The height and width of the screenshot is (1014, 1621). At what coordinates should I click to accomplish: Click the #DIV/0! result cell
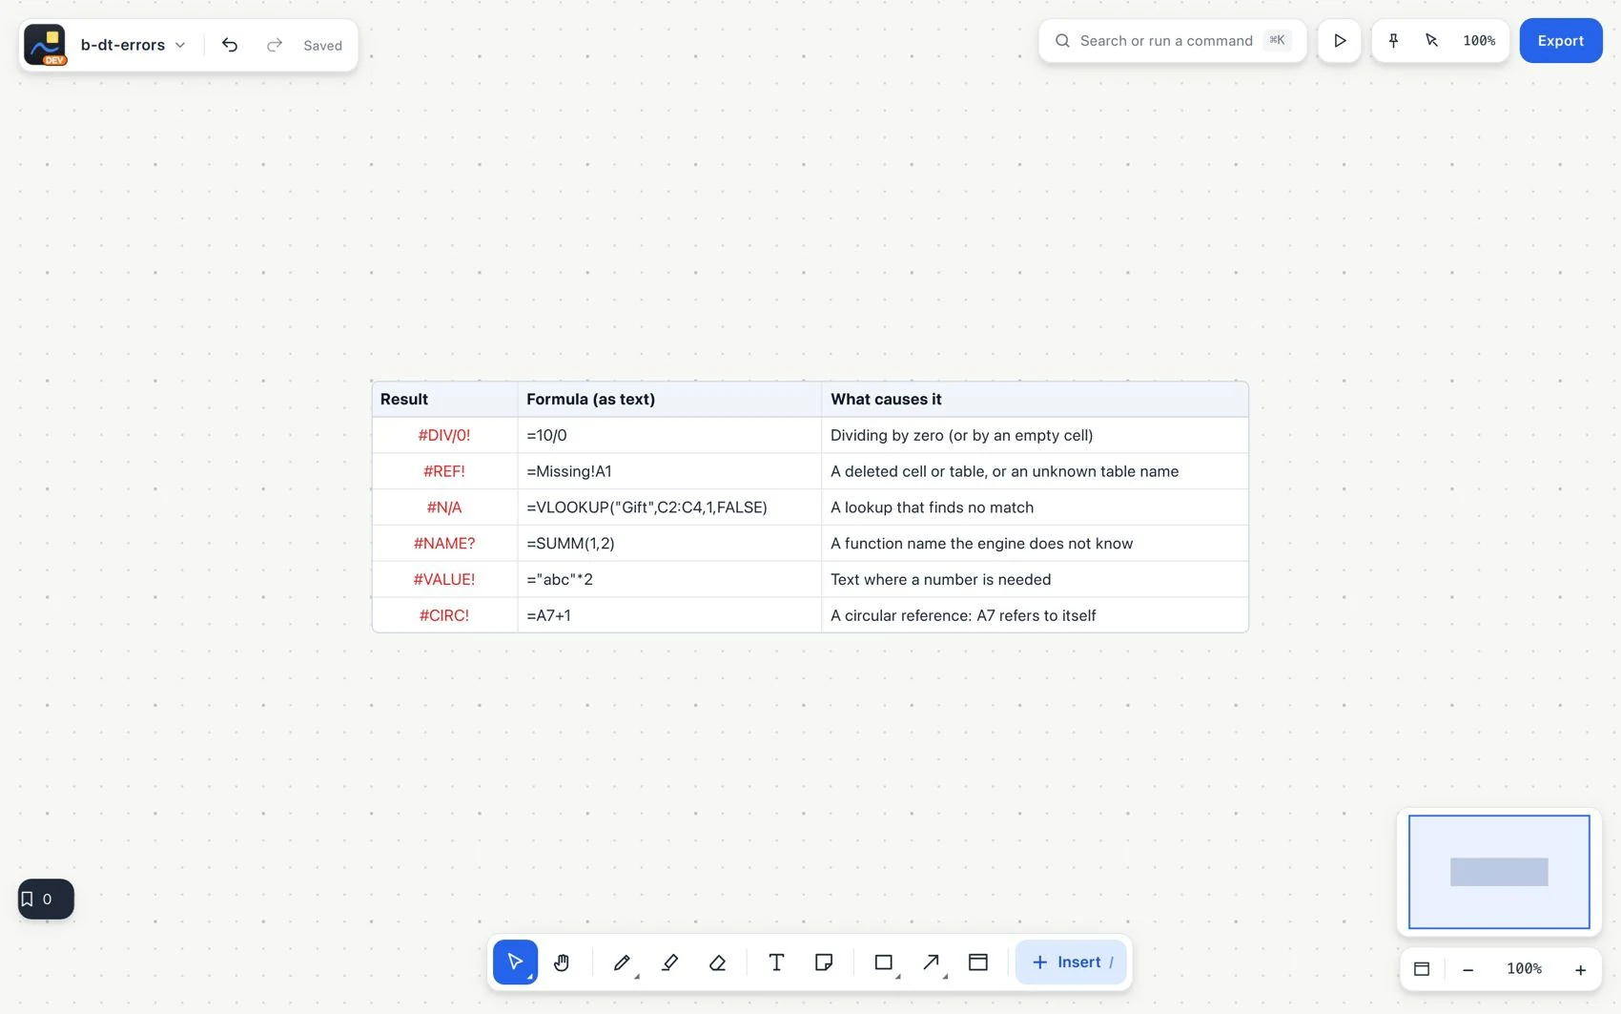(x=445, y=435)
